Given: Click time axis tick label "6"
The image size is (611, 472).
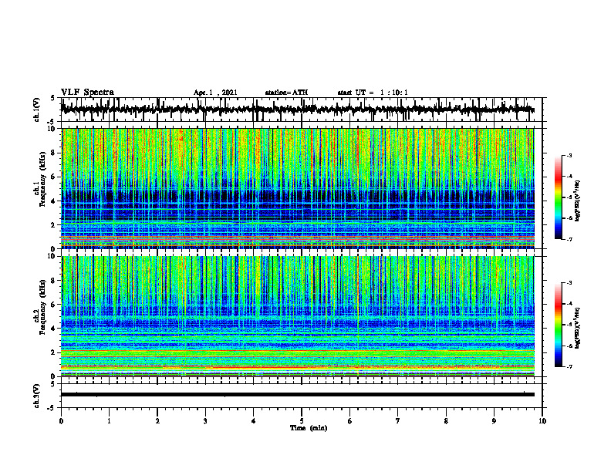Looking at the screenshot, I should [350, 421].
